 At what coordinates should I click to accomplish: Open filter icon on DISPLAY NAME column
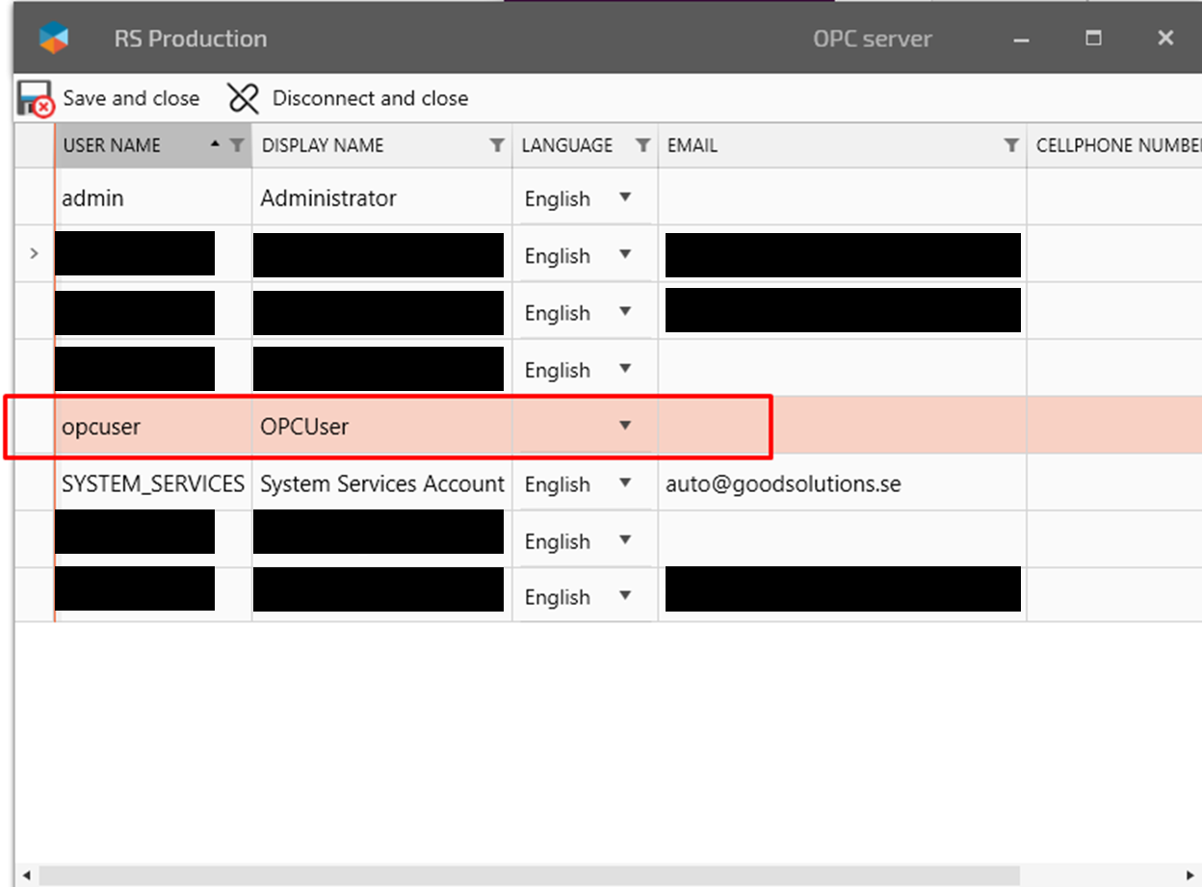pyautogui.click(x=496, y=145)
